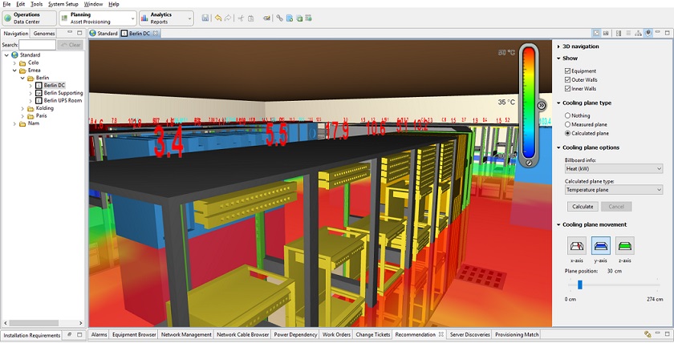Click the Operations Data Center icon button
The width and height of the screenshot is (674, 343).
[x=28, y=18]
